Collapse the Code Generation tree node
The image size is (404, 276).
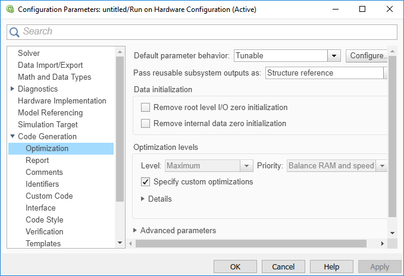[12, 136]
